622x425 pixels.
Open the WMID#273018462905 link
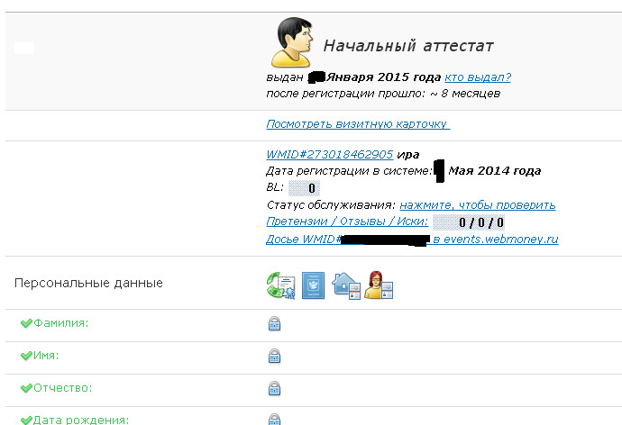(x=330, y=155)
